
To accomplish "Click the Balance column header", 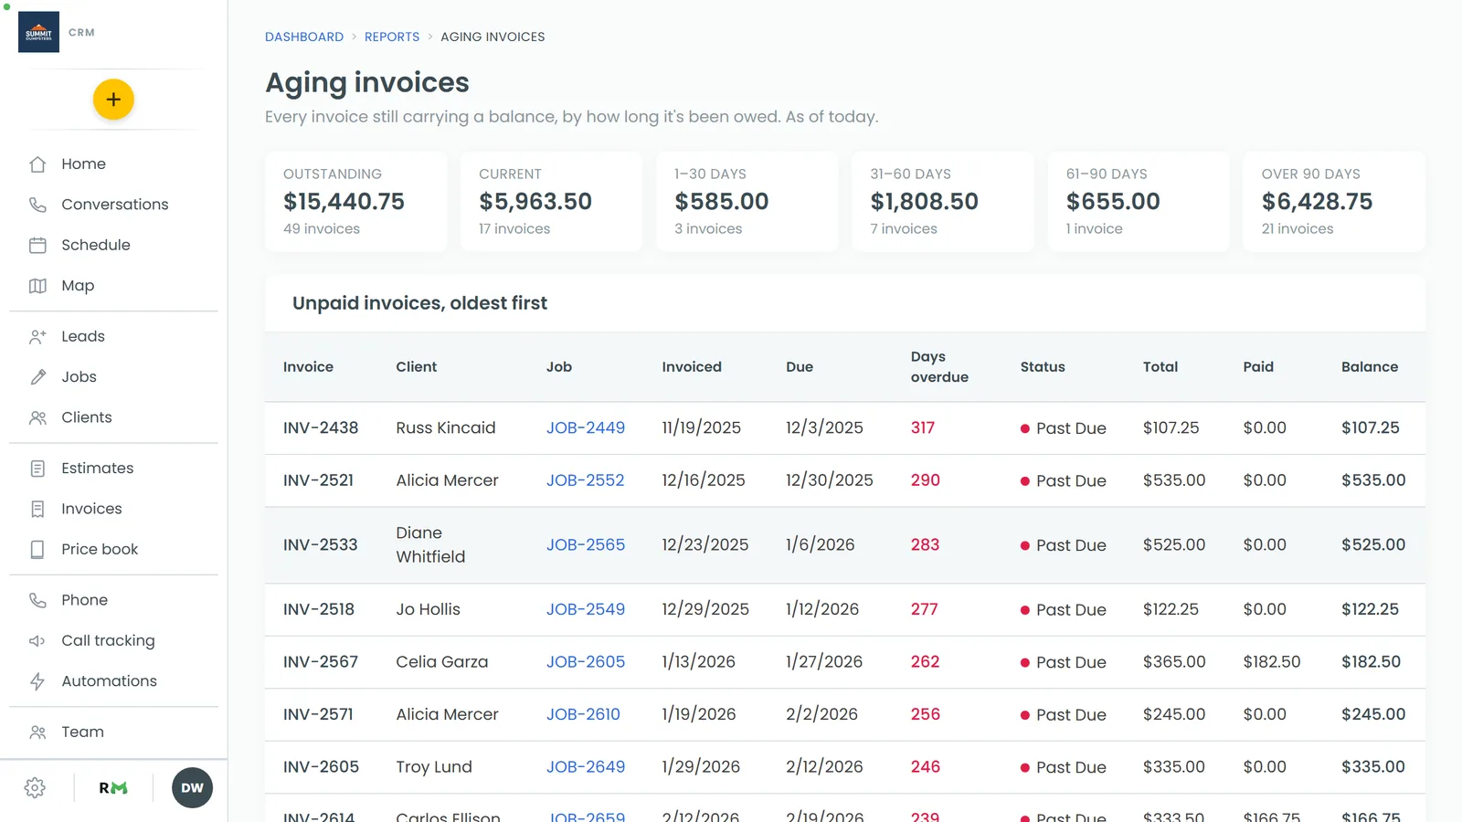I will click(1370, 367).
